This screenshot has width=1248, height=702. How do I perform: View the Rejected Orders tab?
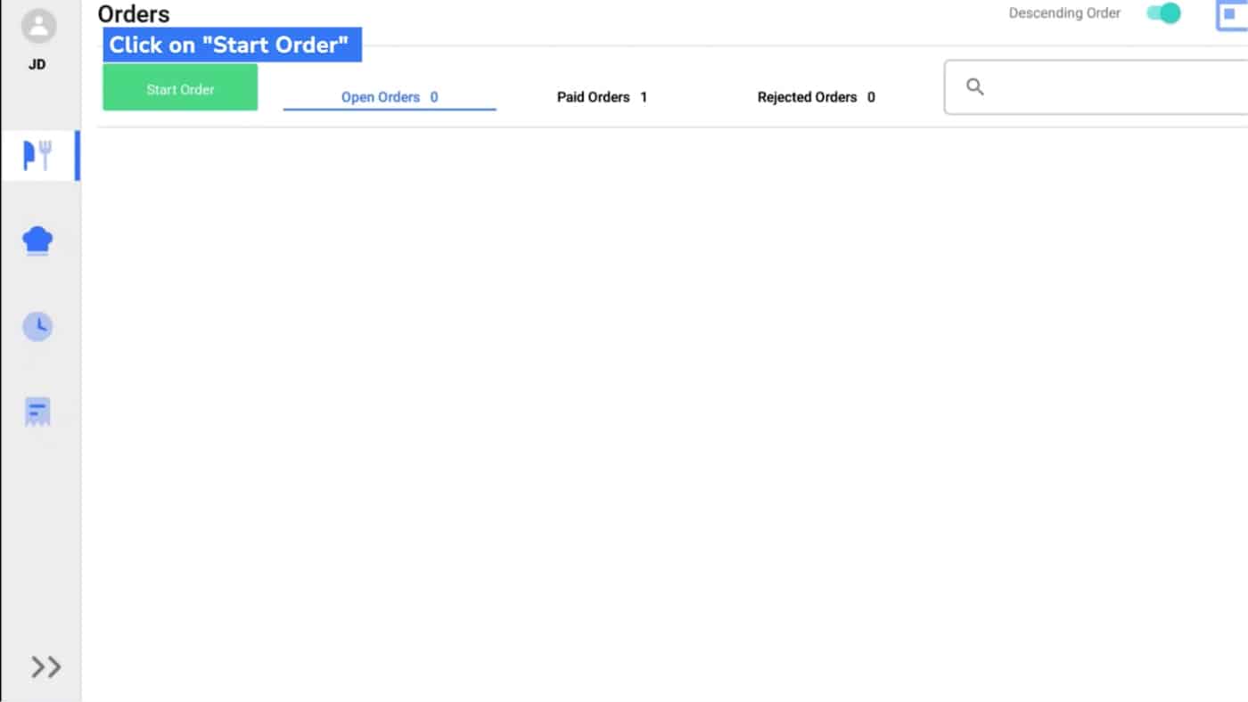pos(816,97)
